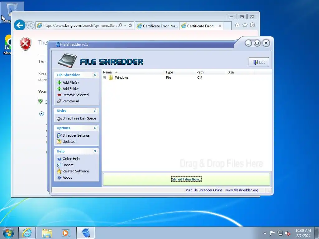The image size is (319, 239).
Task: Click the C:\ path cell of Windows row
Action: tap(200, 77)
